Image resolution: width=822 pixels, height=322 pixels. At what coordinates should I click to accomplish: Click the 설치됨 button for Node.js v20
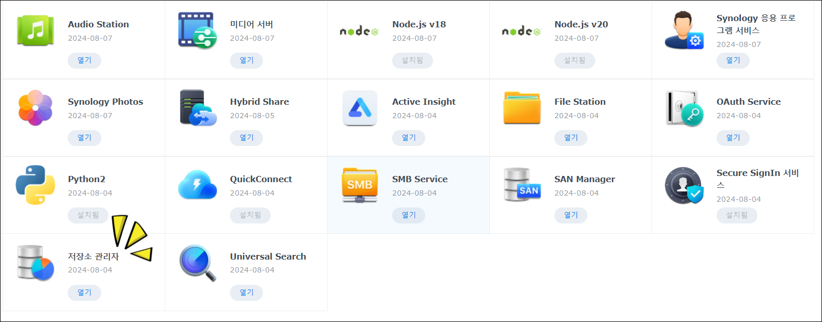pos(575,60)
